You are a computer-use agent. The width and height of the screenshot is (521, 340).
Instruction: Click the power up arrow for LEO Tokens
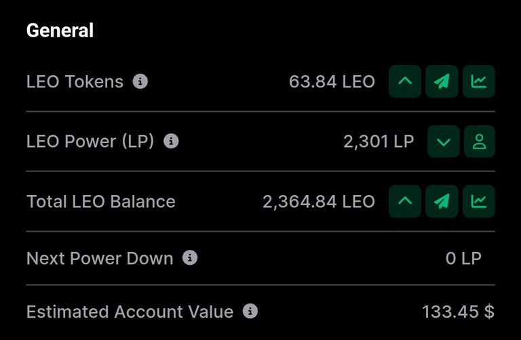click(405, 81)
